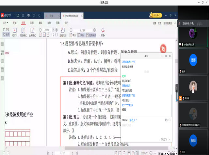Screen dimensions: 209x155
Task: Click the red PDF convert floating icon
Action: click(x=163, y=49)
